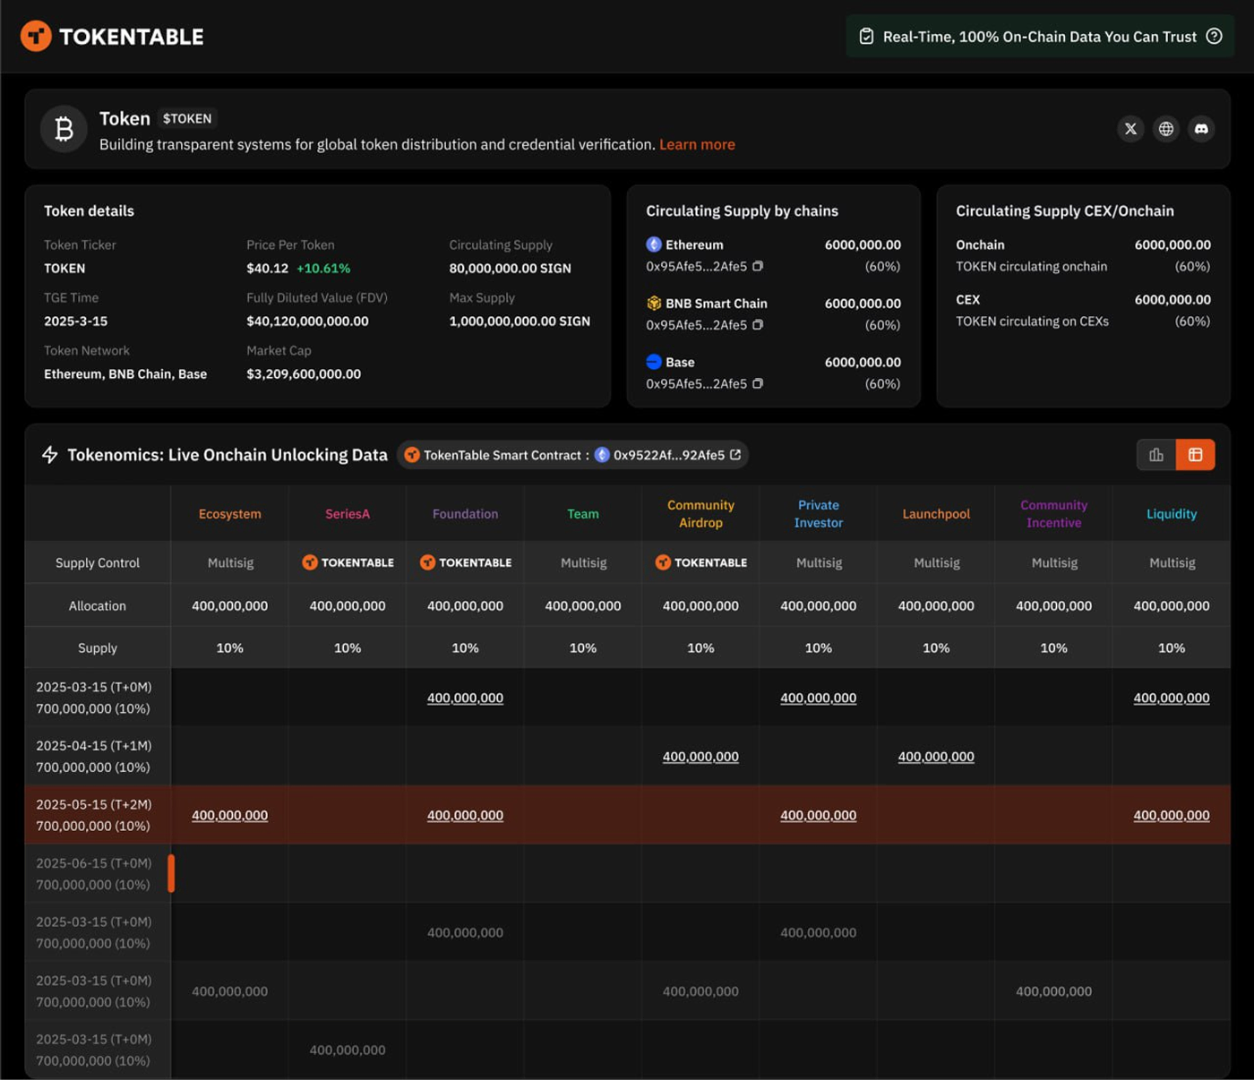
Task: Click the Real-Time On-Chain Data banner
Action: point(1040,36)
